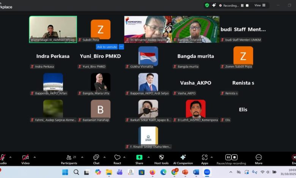Open the View layout menu
The width and height of the screenshot is (296, 178).
(x=260, y=5)
